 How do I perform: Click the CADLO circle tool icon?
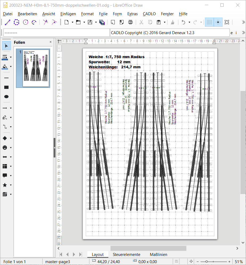(26, 22)
